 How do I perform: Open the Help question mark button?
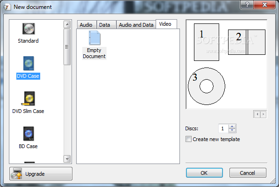[247, 5]
